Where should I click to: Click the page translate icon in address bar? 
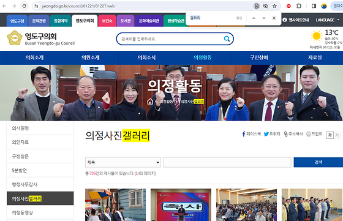click(257, 6)
